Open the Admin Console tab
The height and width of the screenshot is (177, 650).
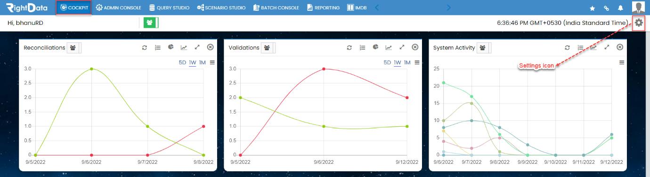(119, 8)
